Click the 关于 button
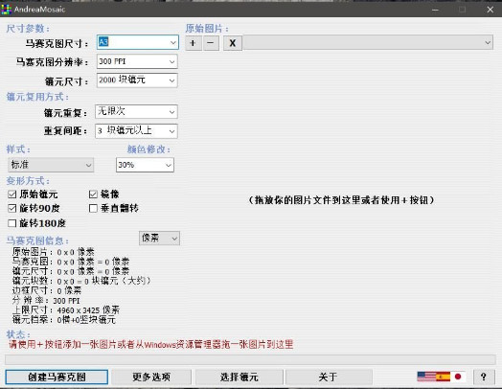This screenshot has width=502, height=389. 329,377
